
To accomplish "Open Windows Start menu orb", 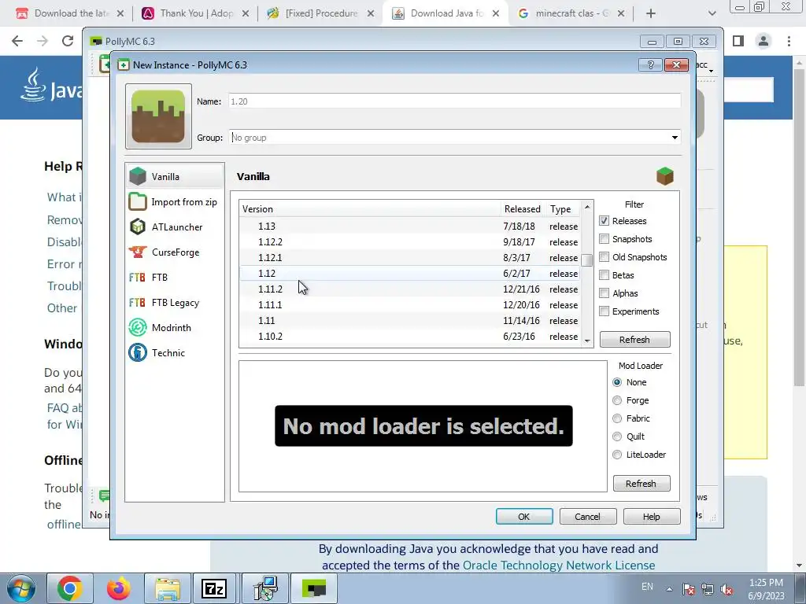I will tap(20, 588).
